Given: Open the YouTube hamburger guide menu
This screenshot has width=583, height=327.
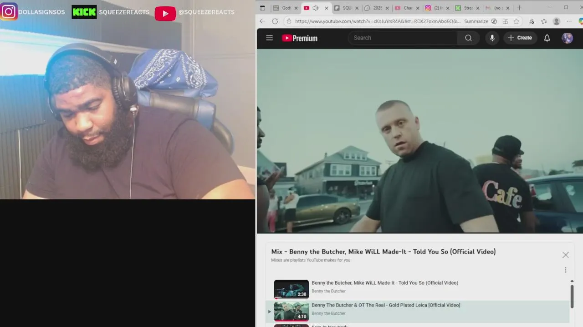Looking at the screenshot, I should (269, 38).
